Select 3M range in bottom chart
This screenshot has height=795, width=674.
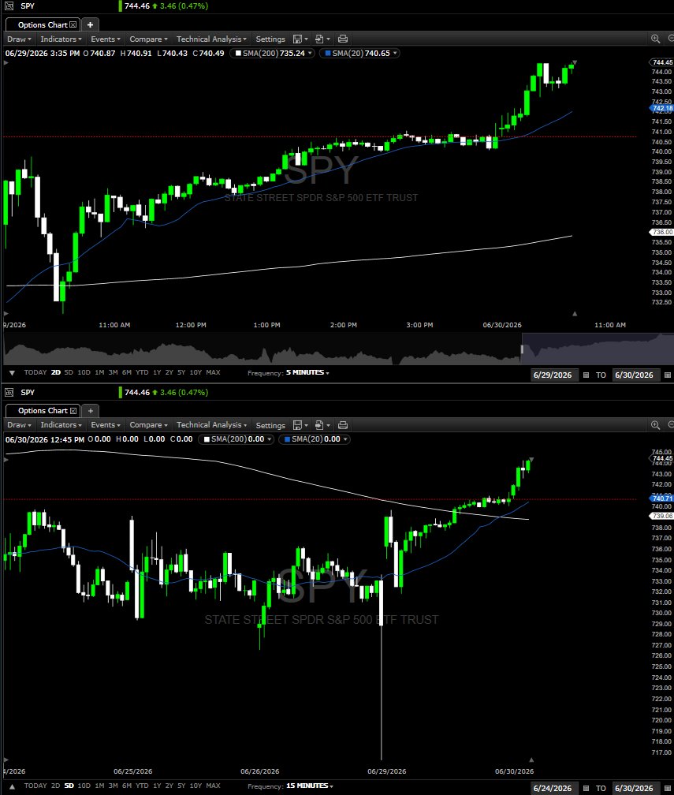coord(113,786)
